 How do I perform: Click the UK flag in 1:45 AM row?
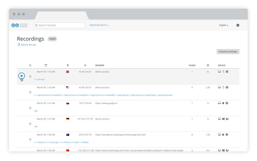(x=68, y=72)
